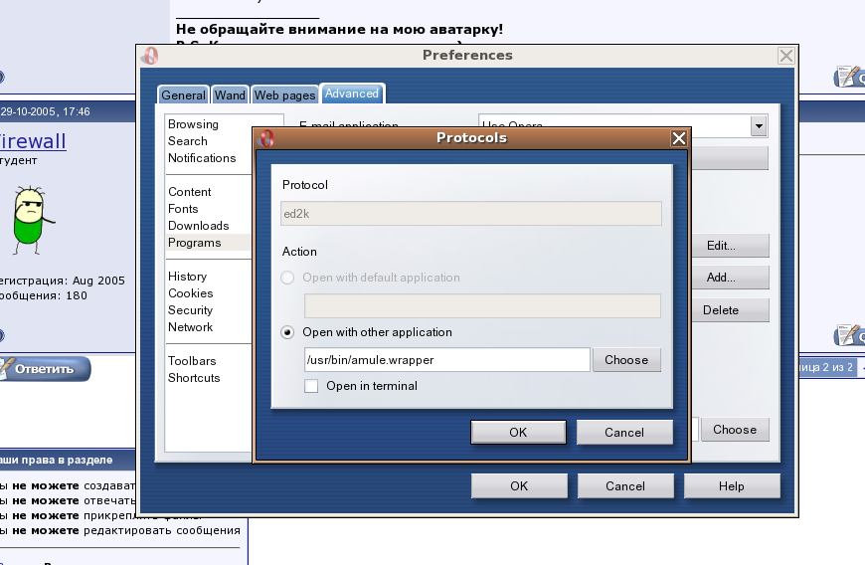
Task: Select Downloads in the Advanced category list
Action: (198, 226)
